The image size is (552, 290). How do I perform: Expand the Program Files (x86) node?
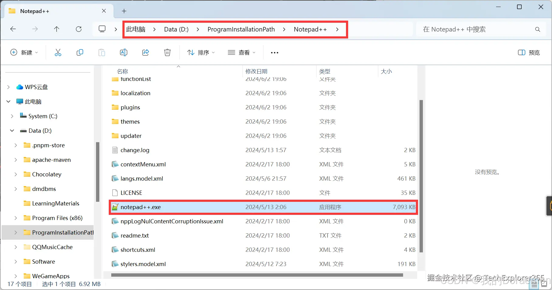pos(16,218)
